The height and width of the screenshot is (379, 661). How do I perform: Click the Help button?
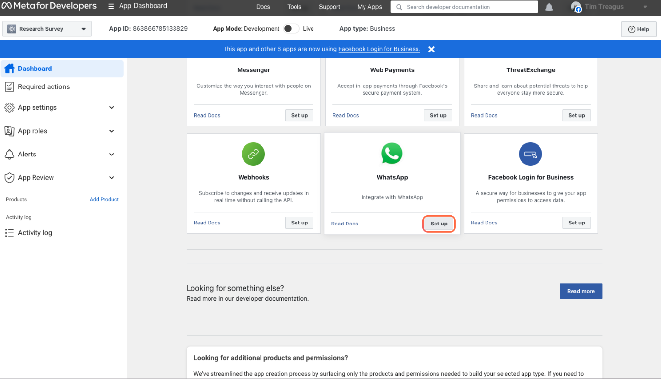coord(638,29)
